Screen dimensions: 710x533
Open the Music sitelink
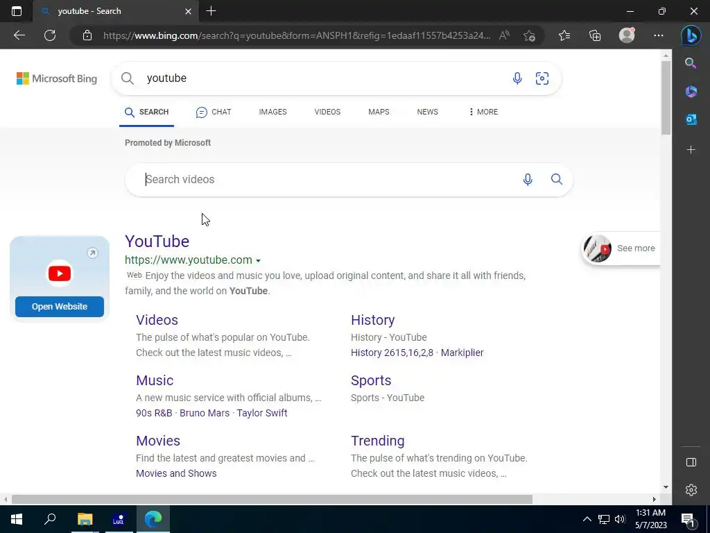tap(155, 380)
